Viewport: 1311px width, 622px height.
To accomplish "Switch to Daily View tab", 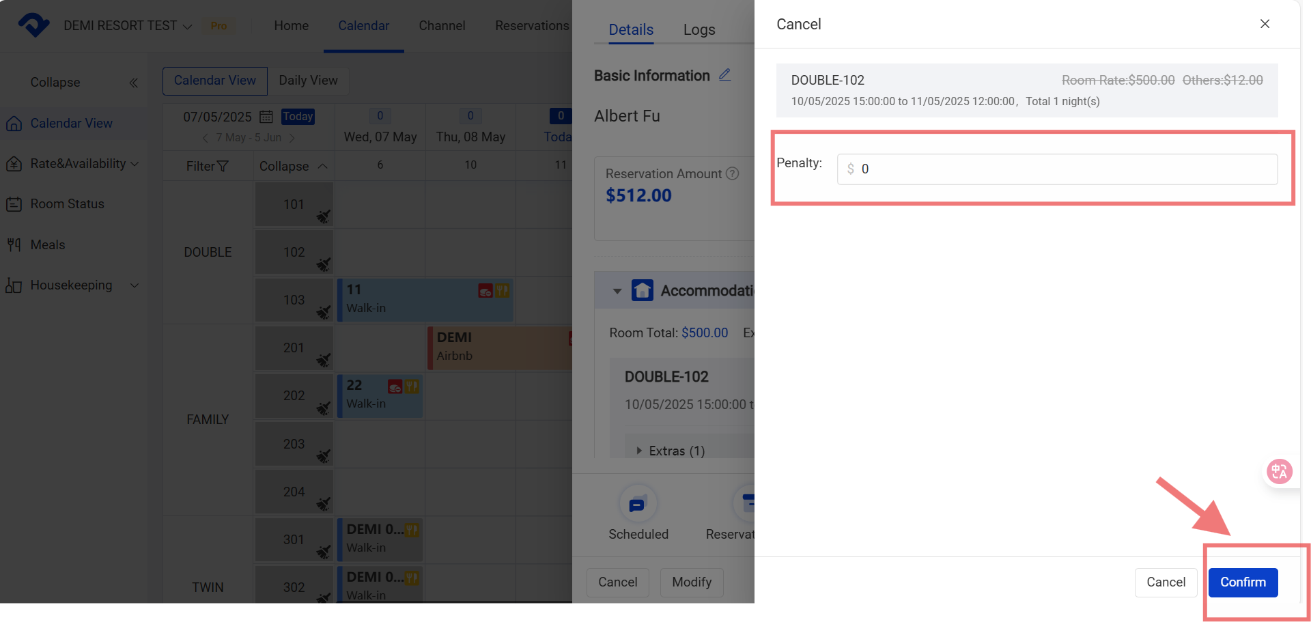I will (x=308, y=81).
